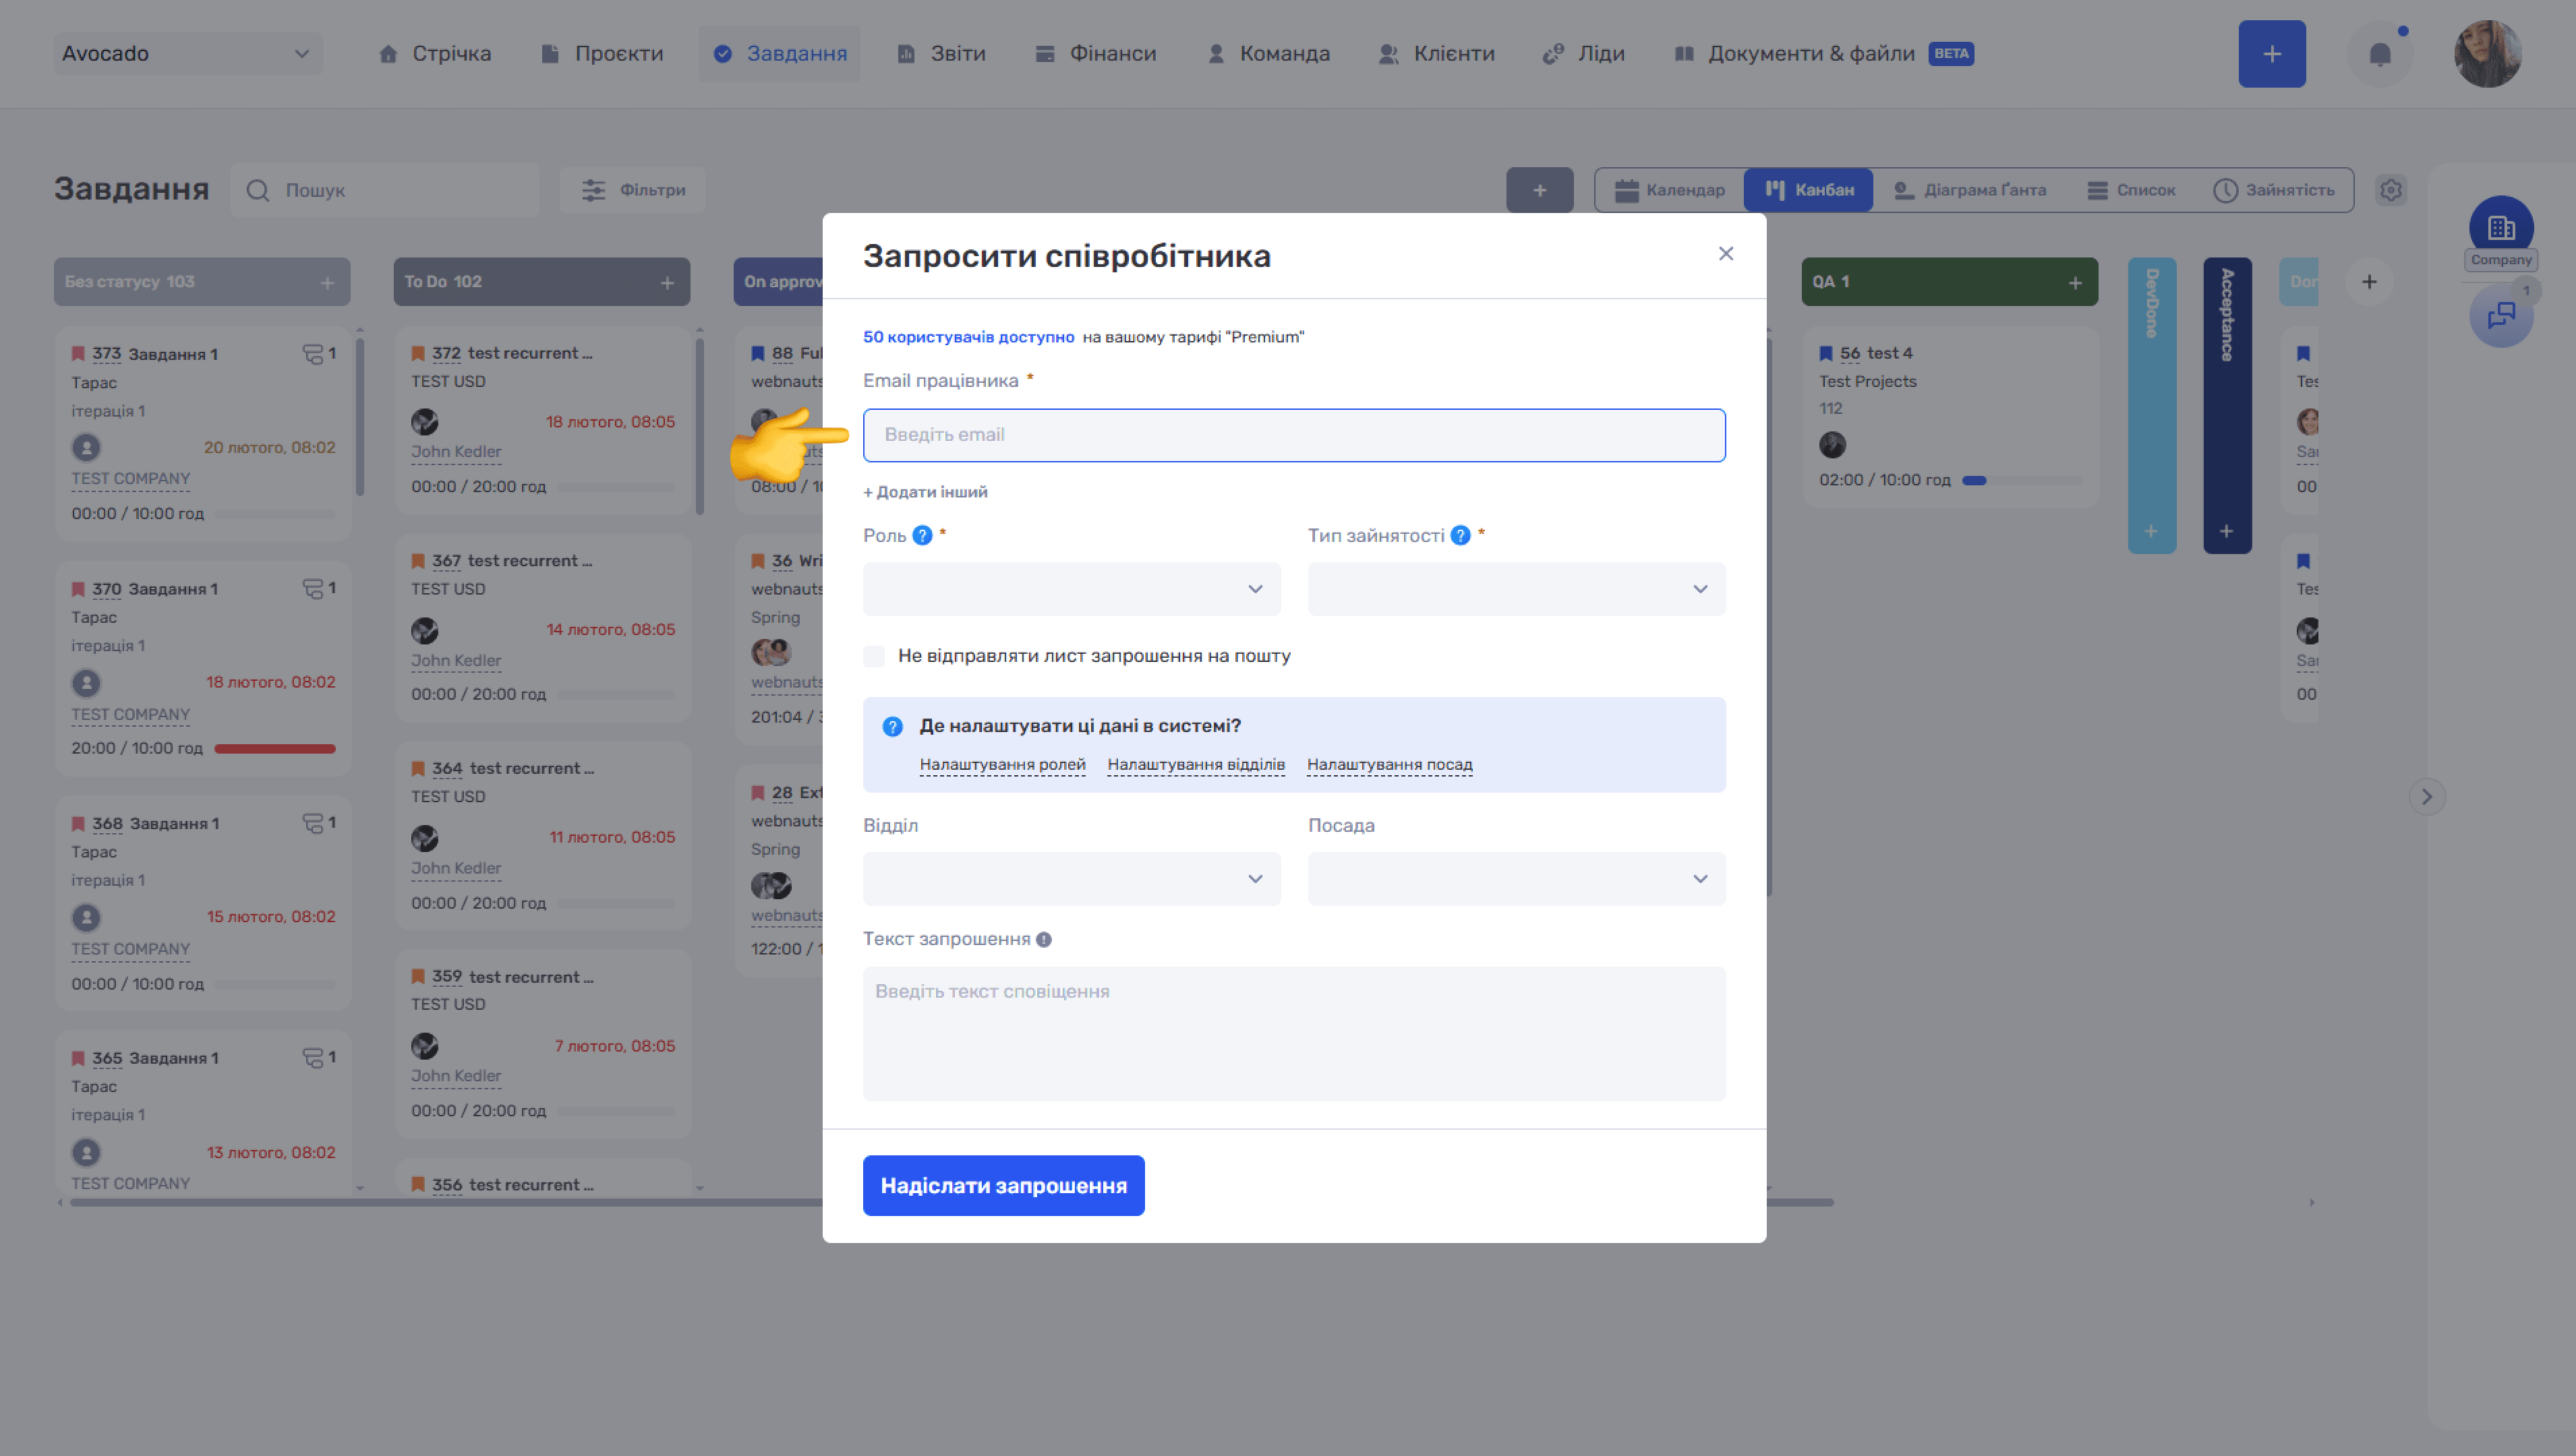The height and width of the screenshot is (1456, 2576).
Task: Check do not send invitation email
Action: click(x=873, y=656)
